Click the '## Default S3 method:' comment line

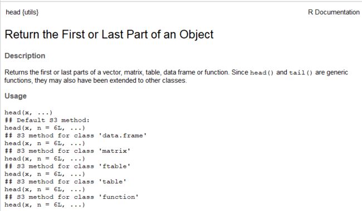pyautogui.click(x=47, y=120)
